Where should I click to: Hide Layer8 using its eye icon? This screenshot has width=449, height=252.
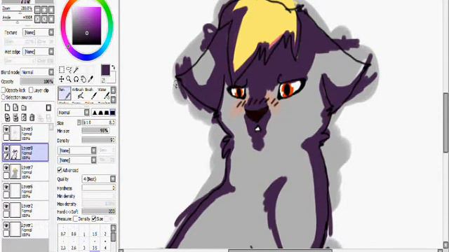[6, 148]
